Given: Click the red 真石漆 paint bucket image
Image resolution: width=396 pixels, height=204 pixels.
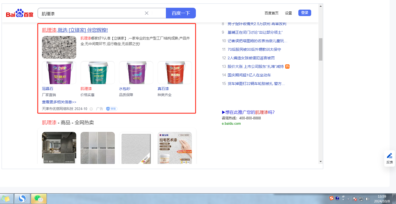Looking at the screenshot, I should [x=175, y=73].
